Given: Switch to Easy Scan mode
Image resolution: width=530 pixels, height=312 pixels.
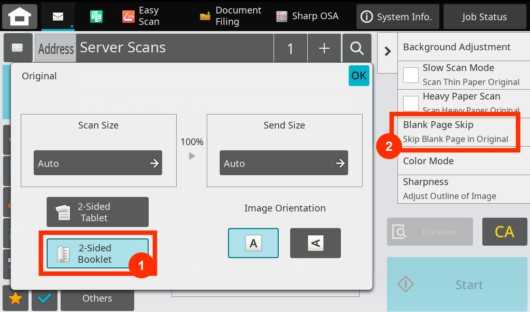Looking at the screenshot, I should [141, 17].
